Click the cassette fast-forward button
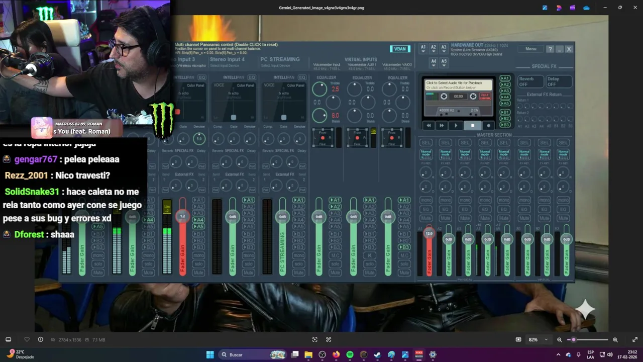Screen dimensions: 643x362 coord(442,126)
